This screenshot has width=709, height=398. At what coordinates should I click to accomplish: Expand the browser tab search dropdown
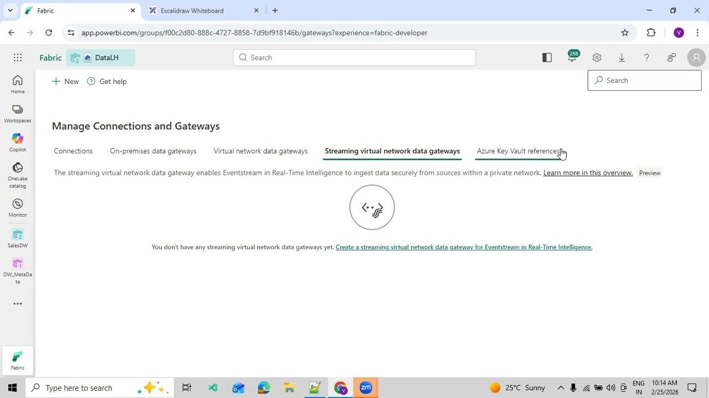(x=10, y=11)
